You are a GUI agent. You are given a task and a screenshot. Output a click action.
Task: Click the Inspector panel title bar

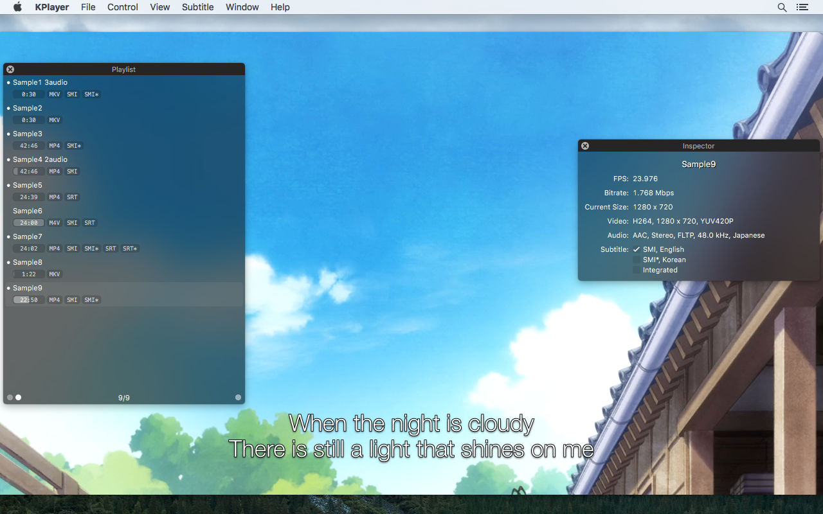[x=699, y=146]
